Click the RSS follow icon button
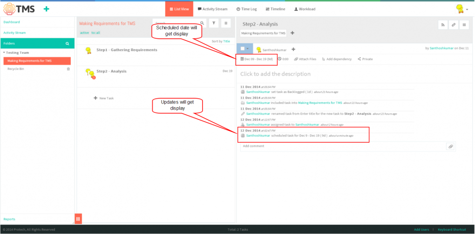 [x=443, y=25]
